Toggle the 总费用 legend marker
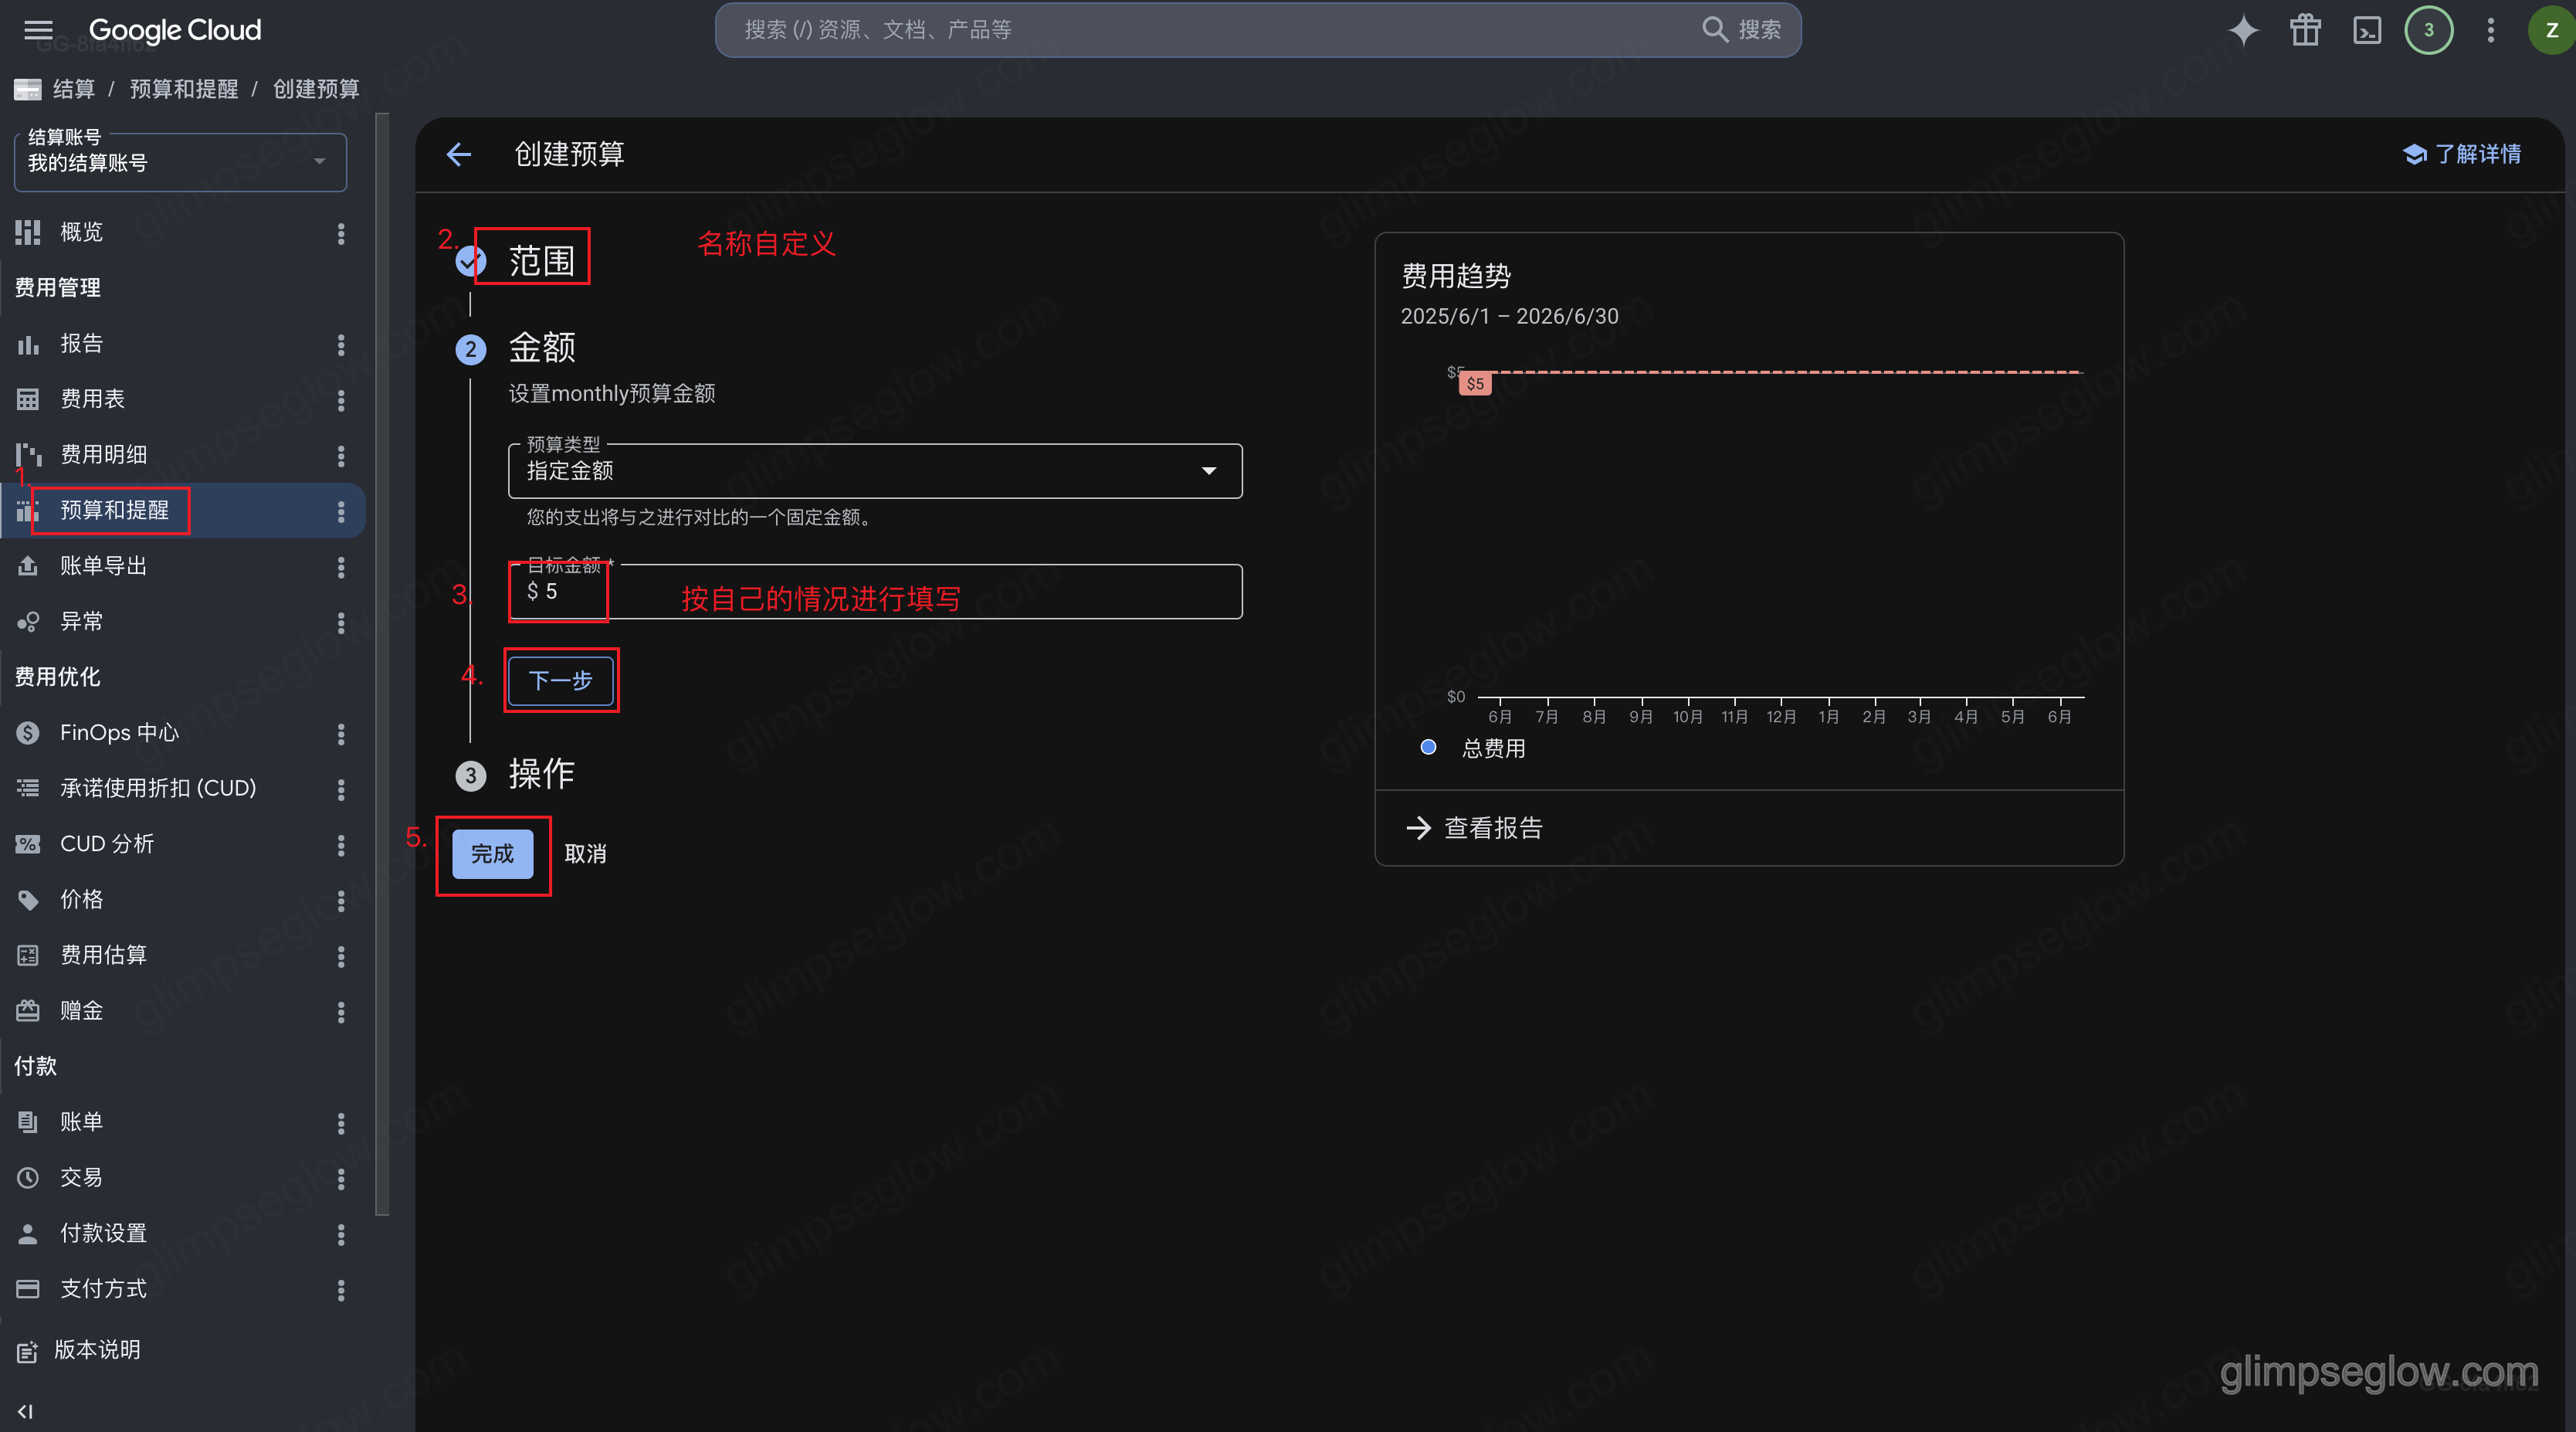 tap(1428, 747)
